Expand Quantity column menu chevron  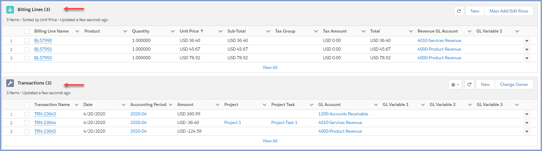[173, 32]
